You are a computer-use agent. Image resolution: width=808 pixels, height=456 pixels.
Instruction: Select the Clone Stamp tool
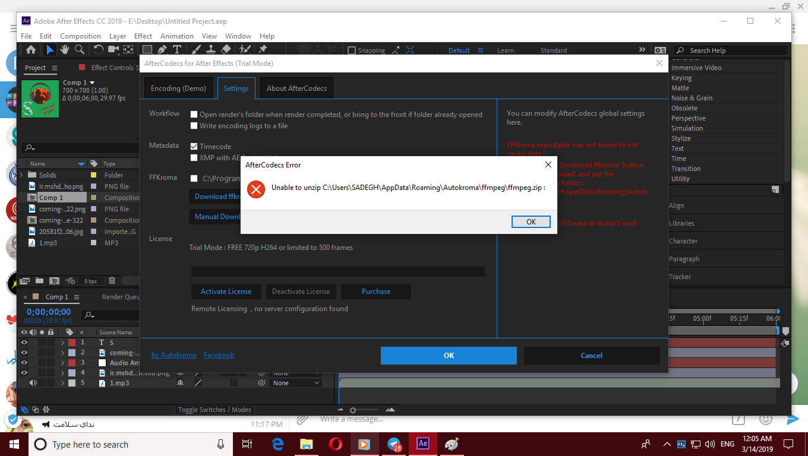click(211, 50)
